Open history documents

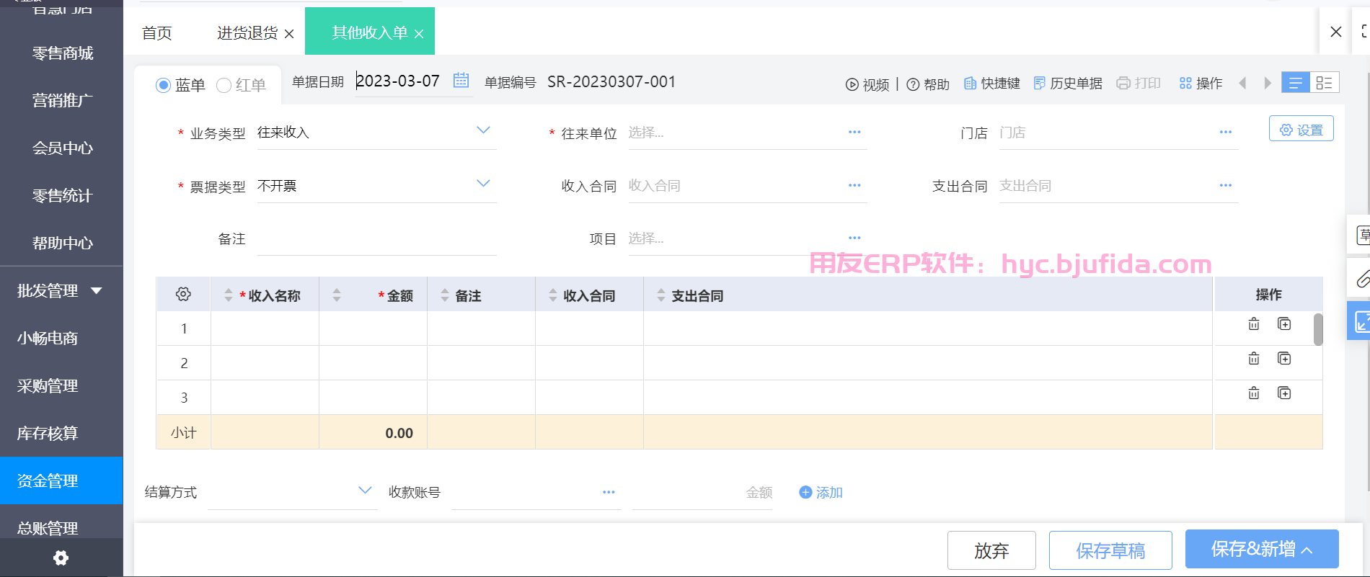pos(1068,84)
